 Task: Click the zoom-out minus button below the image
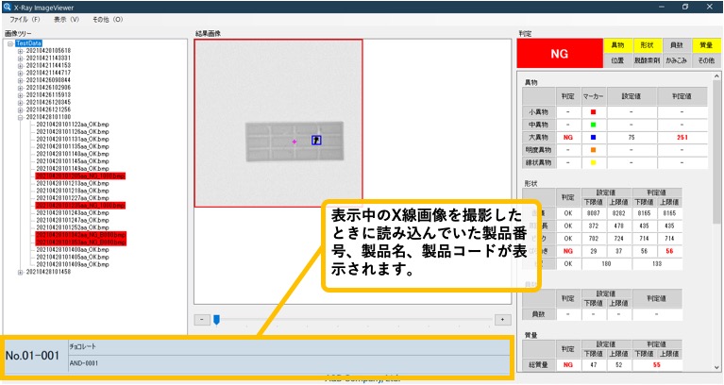(201, 320)
